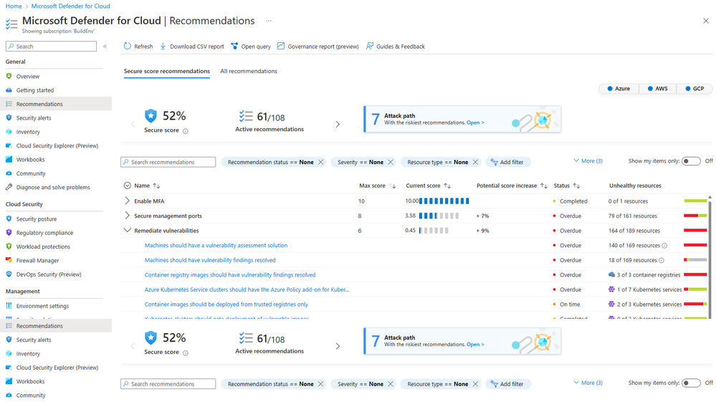The width and height of the screenshot is (716, 402).
Task: Click the Environment settings bars icon
Action: pos(9,306)
